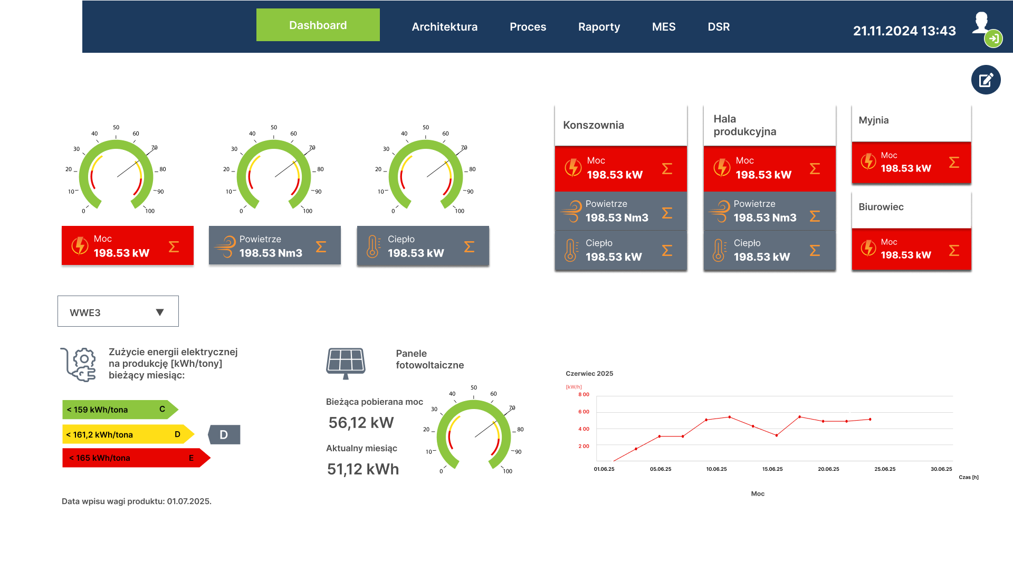Click the photovoltaic power gauge
Viewport: 1013px width, 570px height.
tap(474, 434)
